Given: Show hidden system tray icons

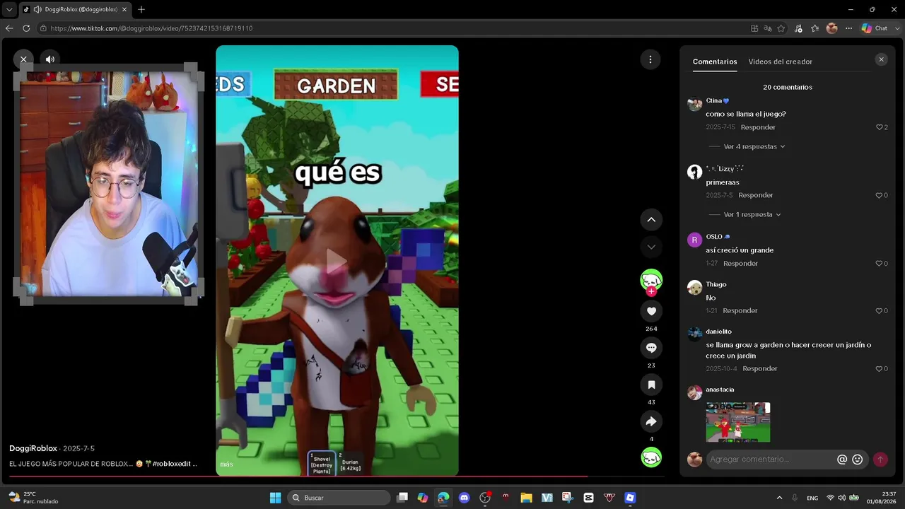Looking at the screenshot, I should click(x=779, y=498).
